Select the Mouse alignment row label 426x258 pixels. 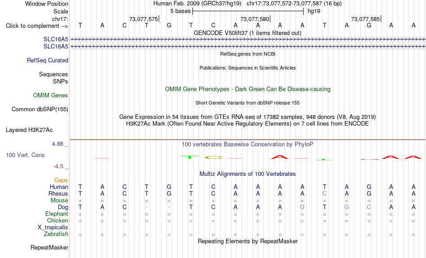59,201
